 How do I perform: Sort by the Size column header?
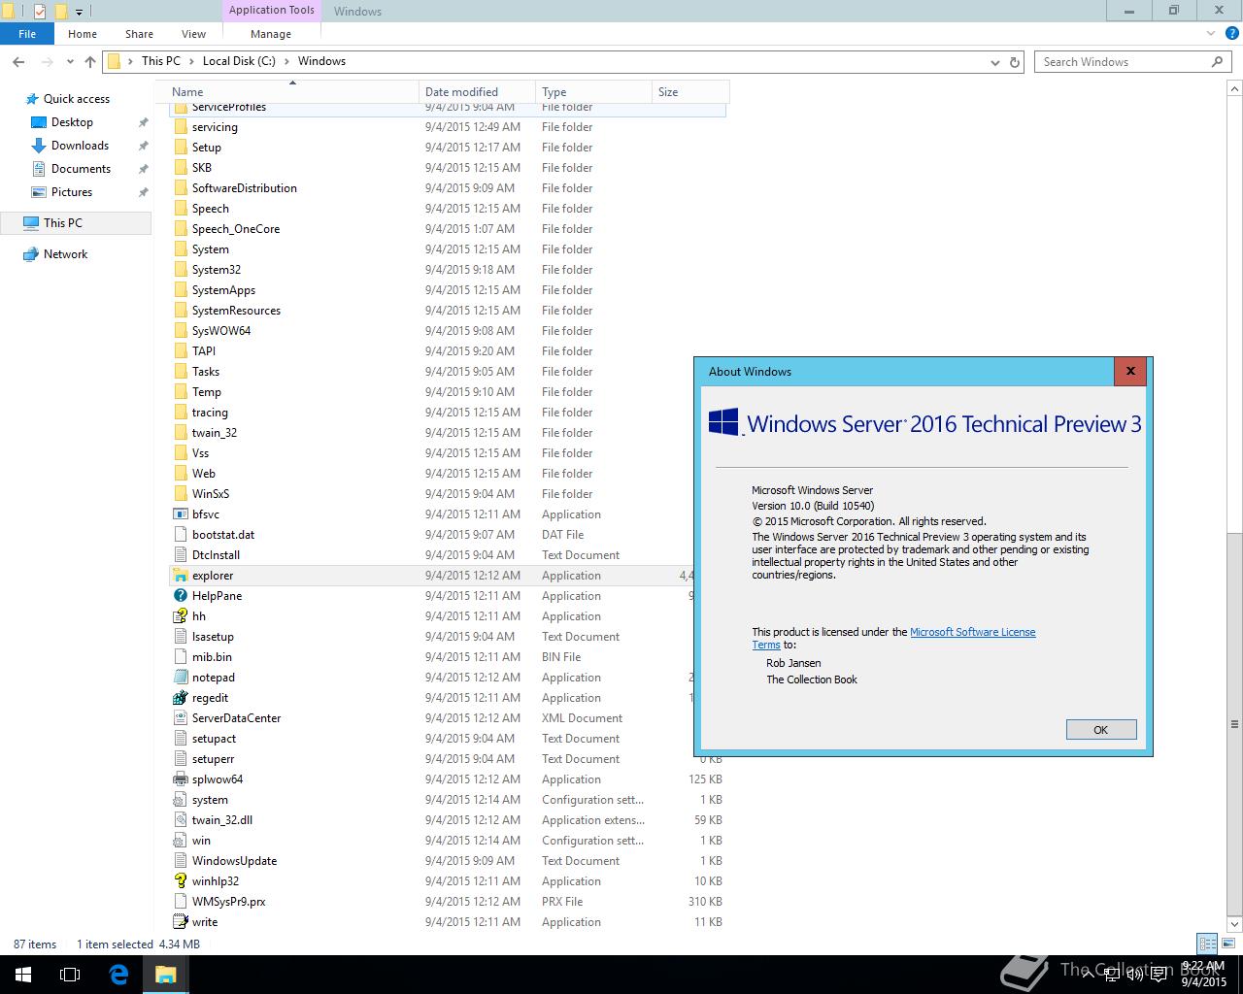tap(689, 92)
